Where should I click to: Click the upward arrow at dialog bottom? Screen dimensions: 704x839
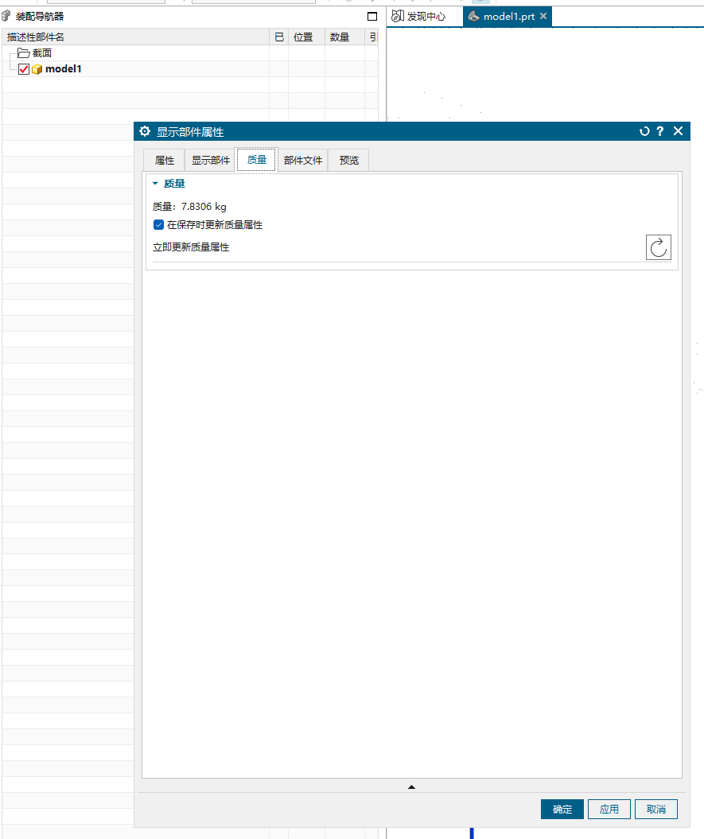point(411,787)
